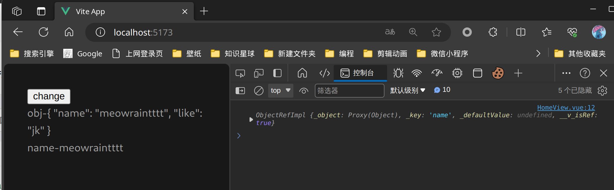Click the 筛选器 filter input field
The width and height of the screenshot is (614, 190).
click(x=349, y=91)
